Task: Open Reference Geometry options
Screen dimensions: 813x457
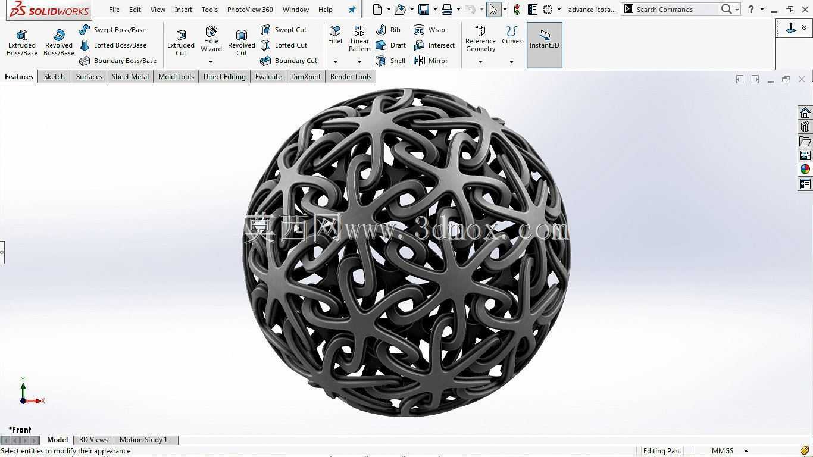Action: (x=480, y=39)
